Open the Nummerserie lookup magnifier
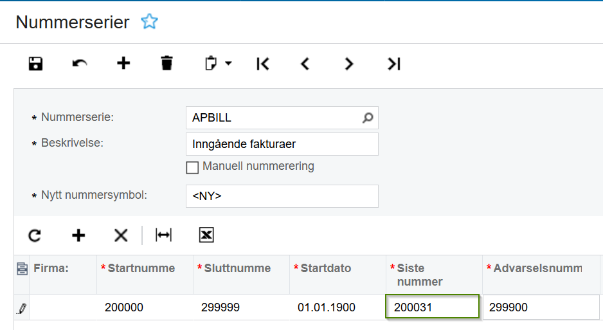603x330 pixels. click(368, 117)
